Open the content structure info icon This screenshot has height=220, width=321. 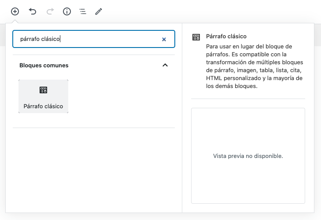click(67, 11)
